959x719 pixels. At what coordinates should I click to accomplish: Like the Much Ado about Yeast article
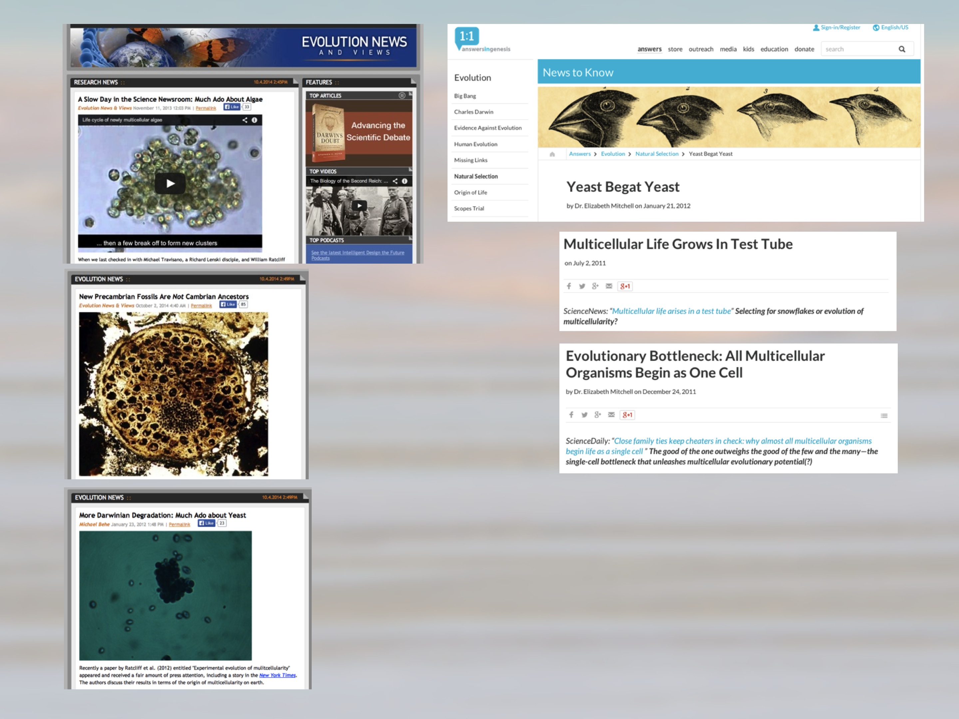[206, 523]
